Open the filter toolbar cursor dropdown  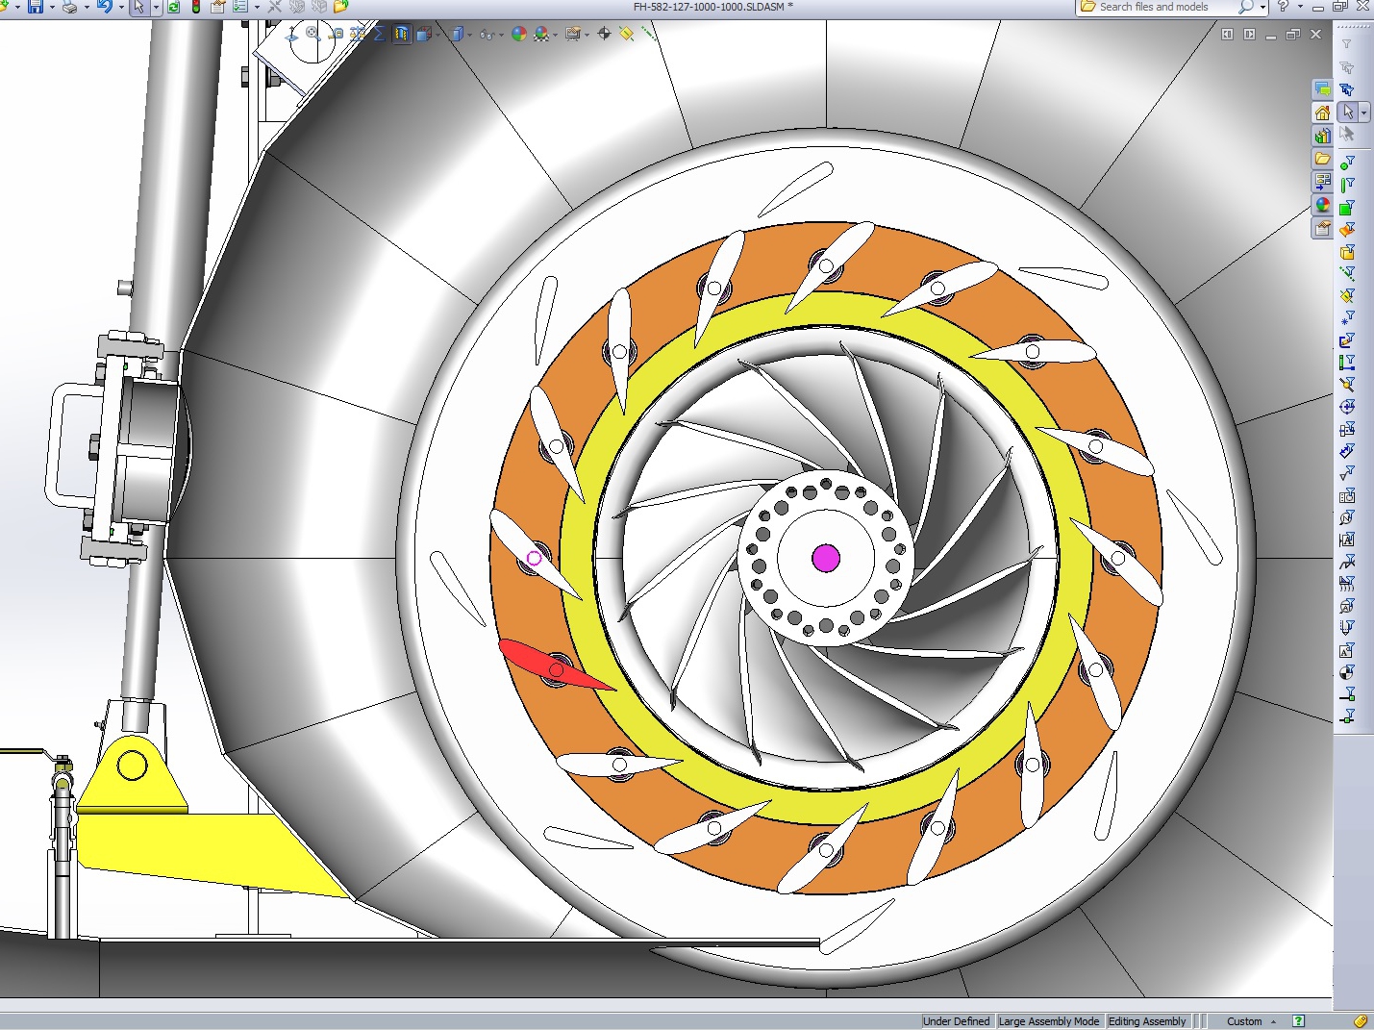tap(1363, 113)
